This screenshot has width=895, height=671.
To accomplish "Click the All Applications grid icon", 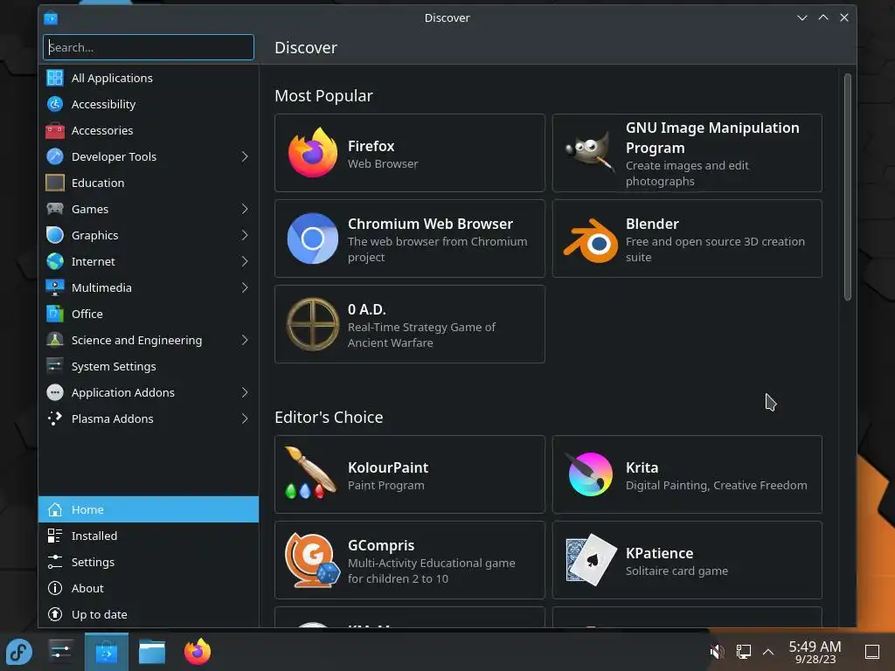I will click(55, 78).
